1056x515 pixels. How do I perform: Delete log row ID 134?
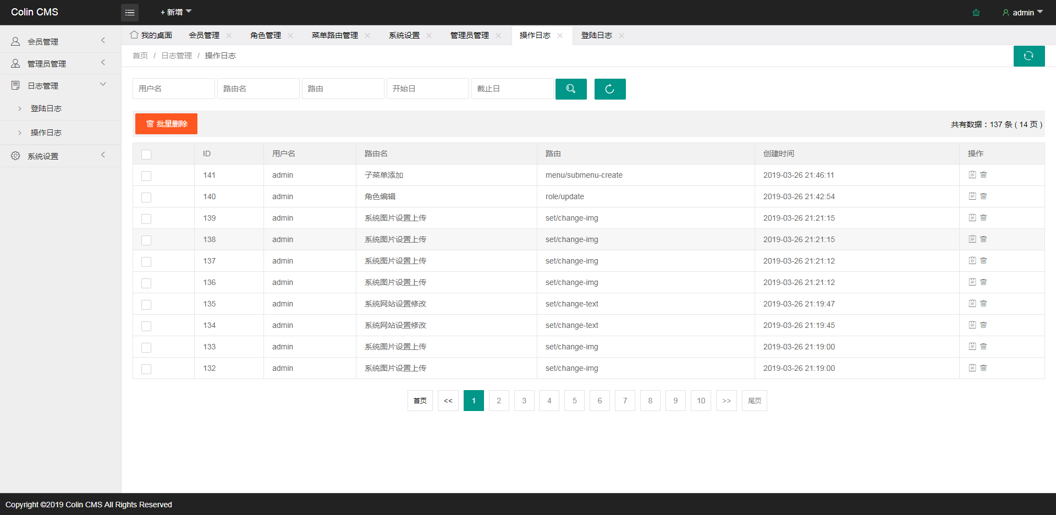point(983,325)
